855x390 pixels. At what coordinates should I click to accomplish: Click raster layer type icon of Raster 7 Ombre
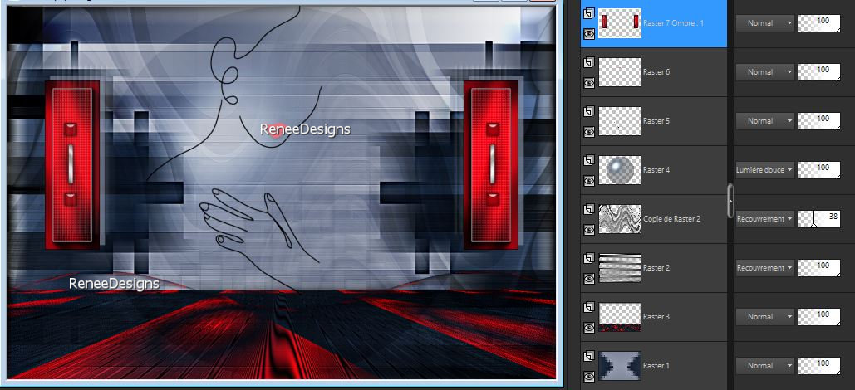(x=588, y=14)
